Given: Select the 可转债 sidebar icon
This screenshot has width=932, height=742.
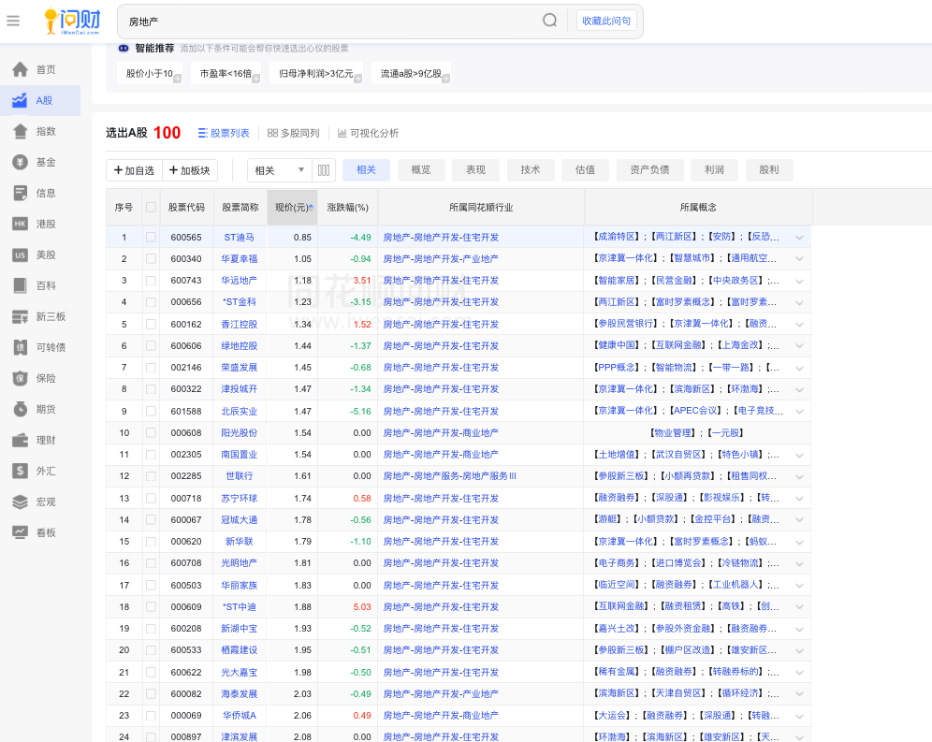Looking at the screenshot, I should pos(41,346).
